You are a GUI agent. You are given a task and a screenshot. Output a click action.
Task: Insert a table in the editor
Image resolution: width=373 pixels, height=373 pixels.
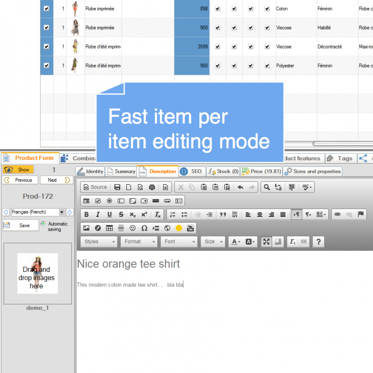[109, 228]
